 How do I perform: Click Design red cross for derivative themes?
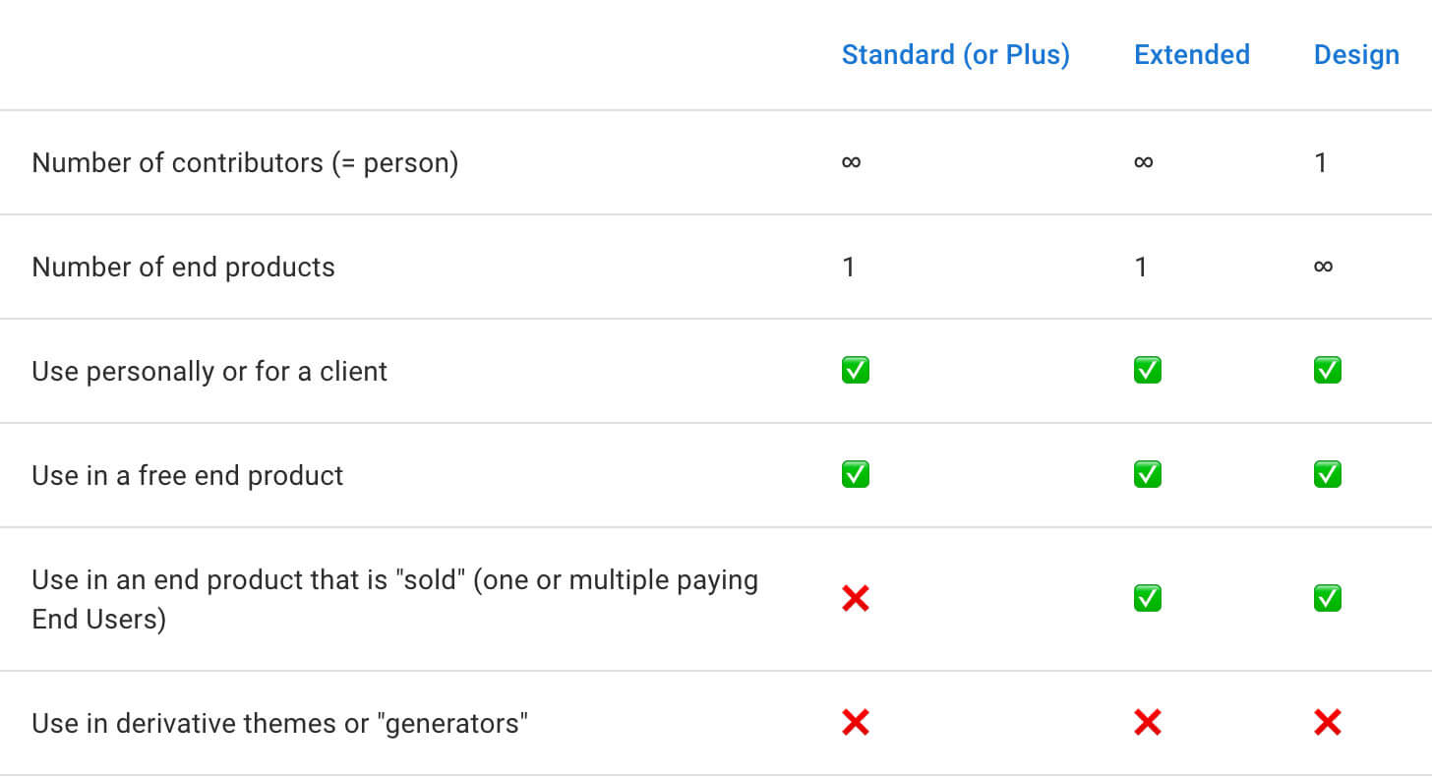point(1328,724)
